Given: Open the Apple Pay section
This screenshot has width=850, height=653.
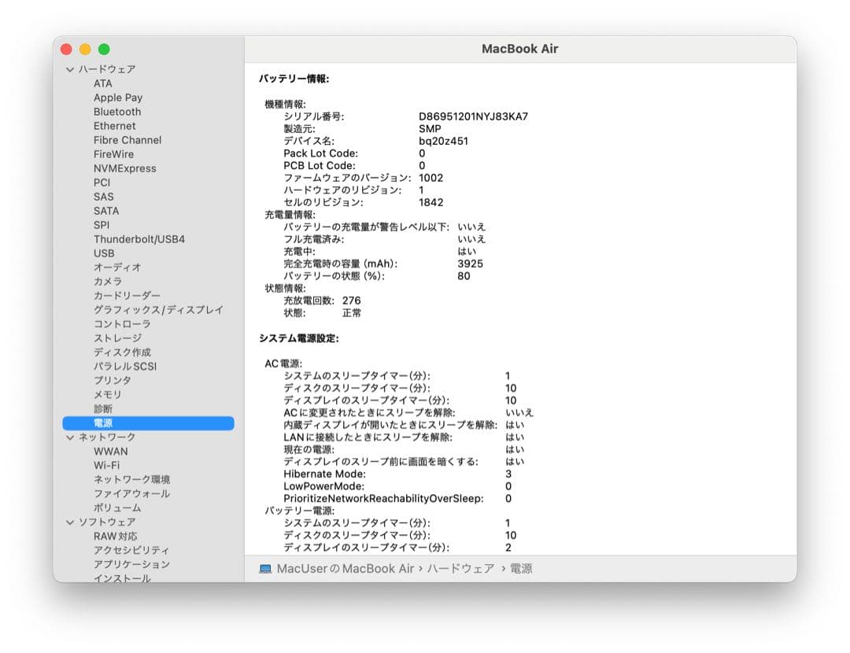Looking at the screenshot, I should (x=118, y=98).
